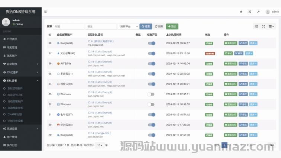Click the 域名 search input field
This screenshot has width=281, height=158.
pos(69,26)
